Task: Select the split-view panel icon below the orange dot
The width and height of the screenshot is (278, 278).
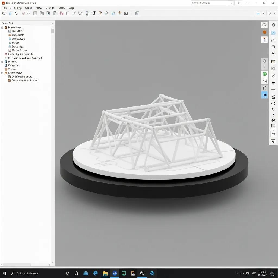Action: pos(264,40)
